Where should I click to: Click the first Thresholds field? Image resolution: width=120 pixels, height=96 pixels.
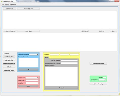(54, 54)
